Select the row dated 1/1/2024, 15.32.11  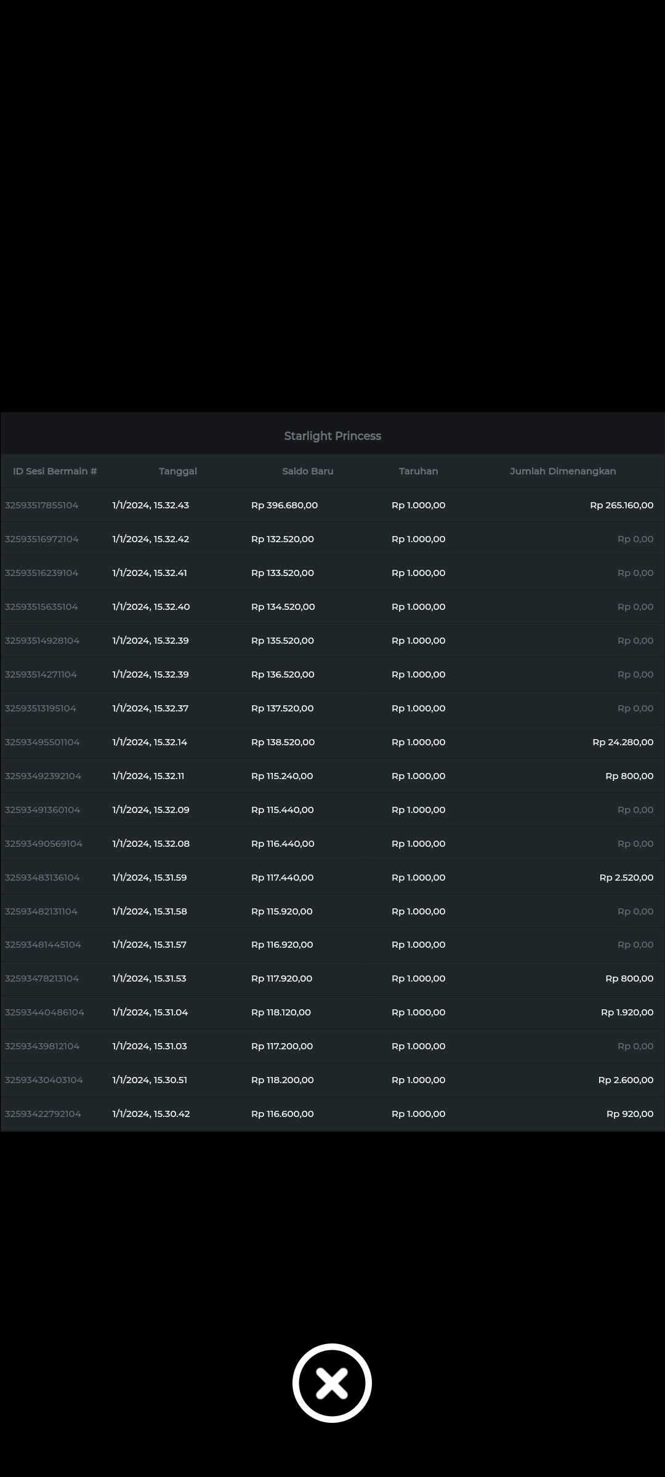tap(148, 776)
